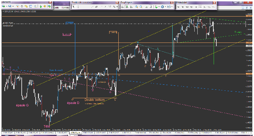Switch to the EURUSD,M5 chart tab
The image size is (254, 136).
(x=21, y=133)
